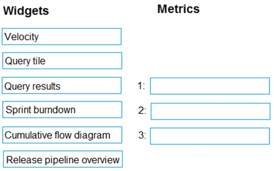Click the empty metric box 3
Viewport: 274px width, 171px height.
click(x=210, y=136)
